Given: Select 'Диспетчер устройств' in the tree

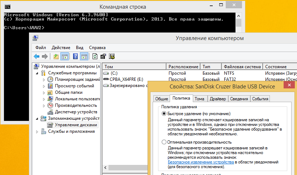Looking at the screenshot, I should pyautogui.click(x=75, y=112).
